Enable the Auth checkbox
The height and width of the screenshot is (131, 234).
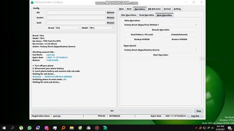[34, 23]
